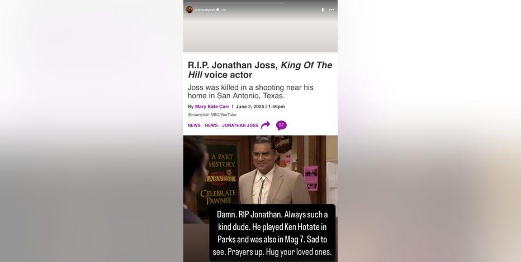521x262 pixels.
Task: Go to the second NEWS breadcrumb
Action: [x=211, y=125]
